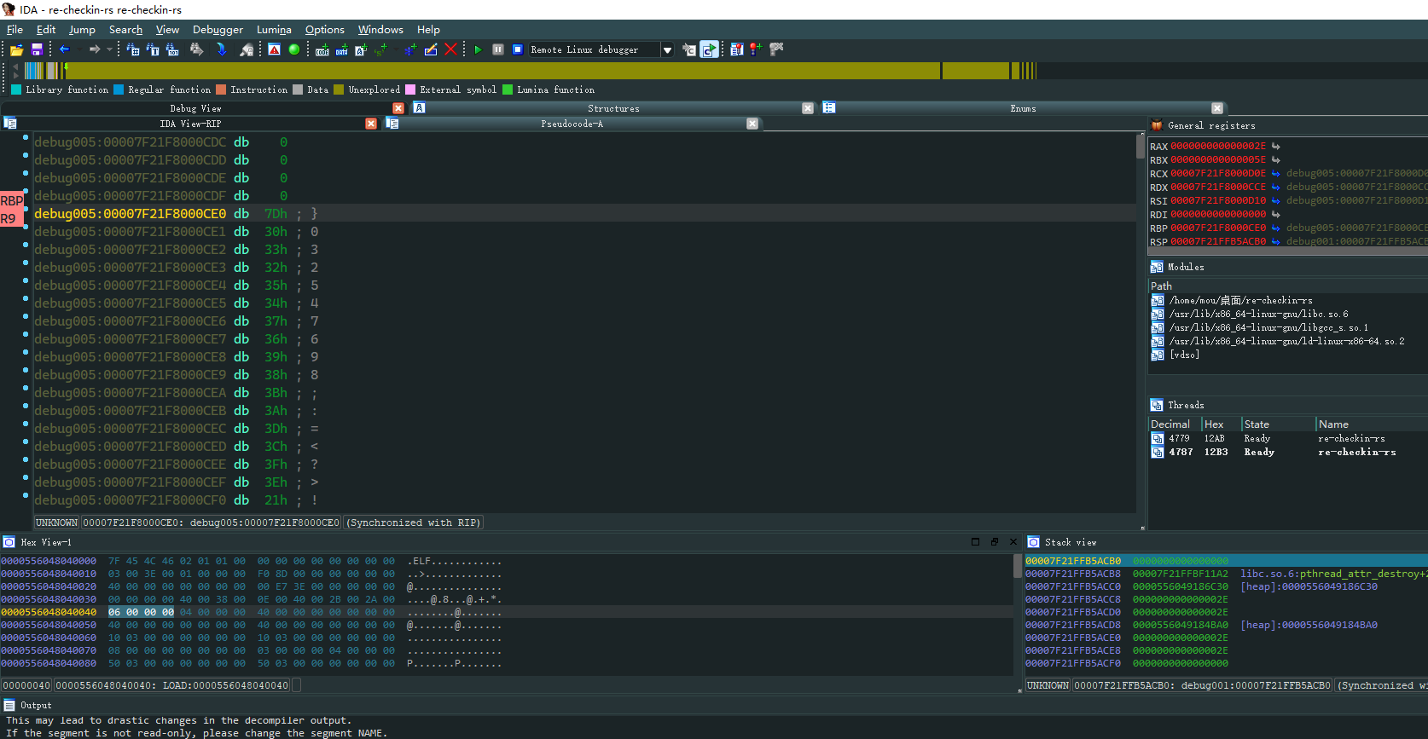
Task: Switch to the Pseudocode-A tab
Action: 572,124
